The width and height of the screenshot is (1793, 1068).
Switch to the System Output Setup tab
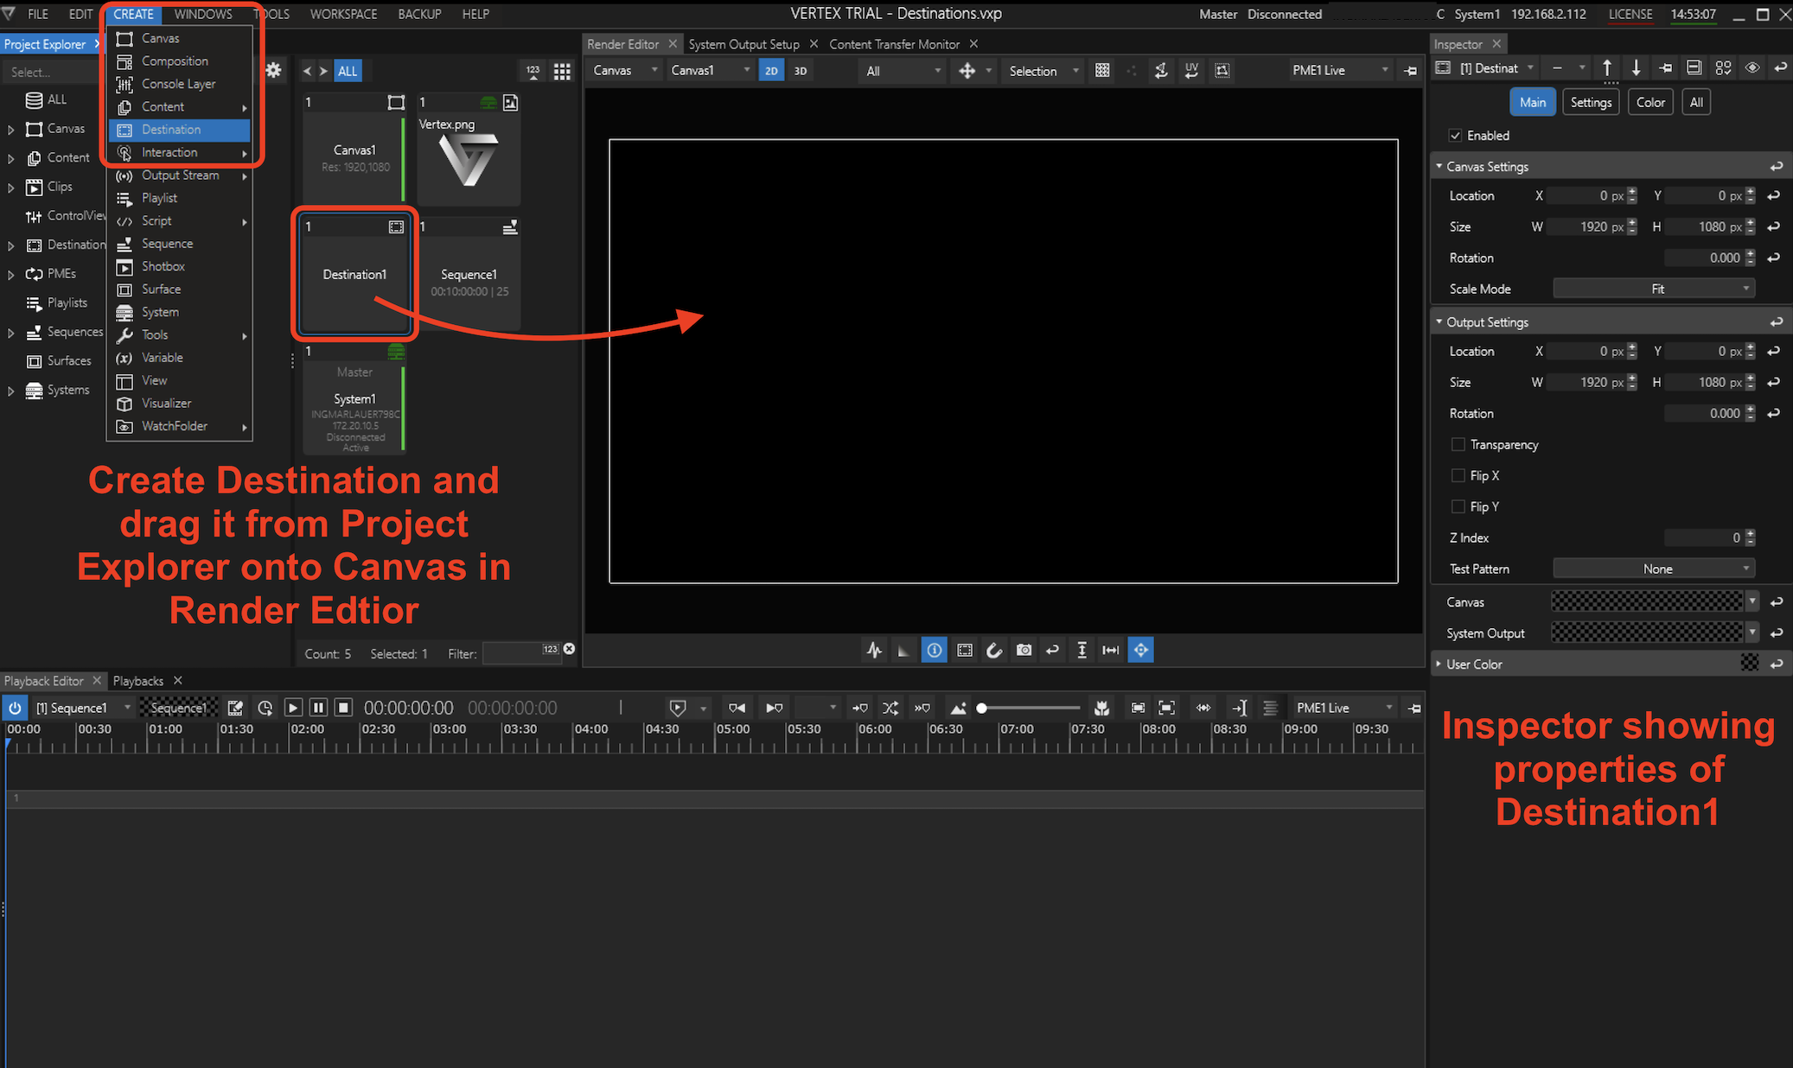(743, 44)
